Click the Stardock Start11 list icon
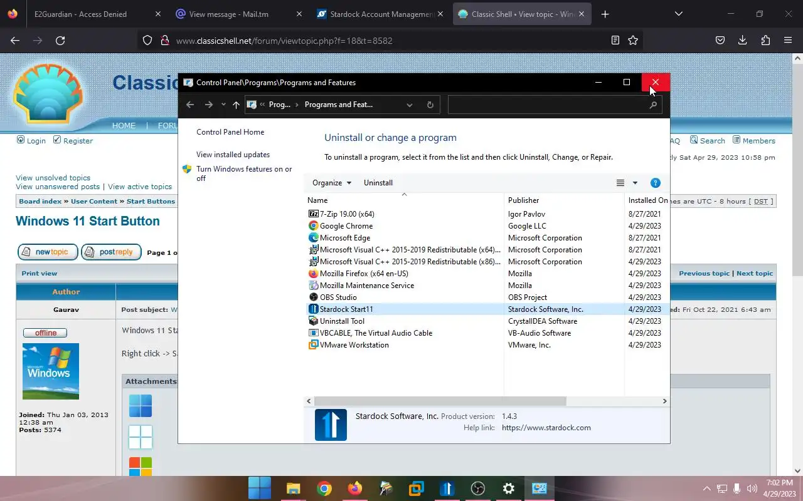 click(x=314, y=309)
